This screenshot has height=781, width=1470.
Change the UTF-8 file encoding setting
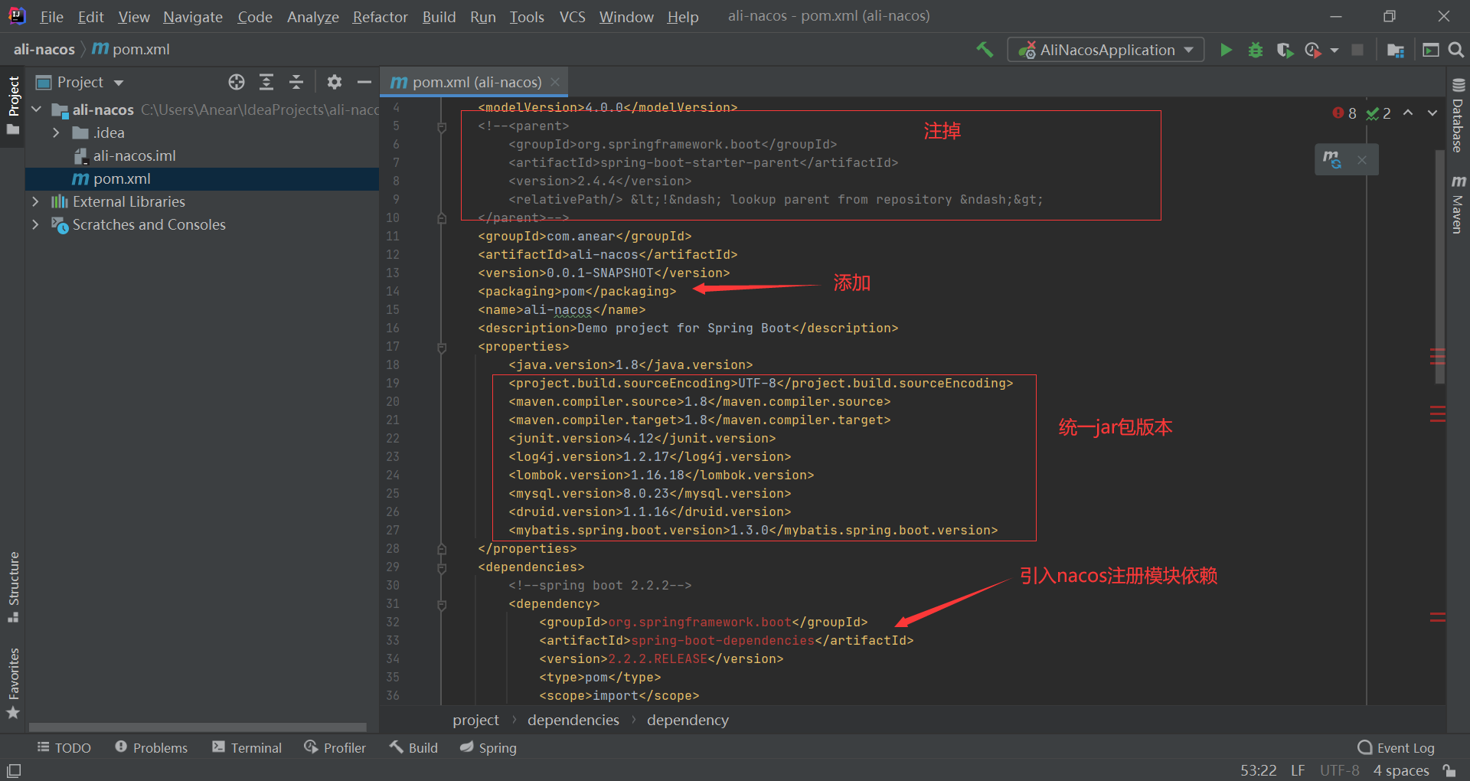[1339, 770]
